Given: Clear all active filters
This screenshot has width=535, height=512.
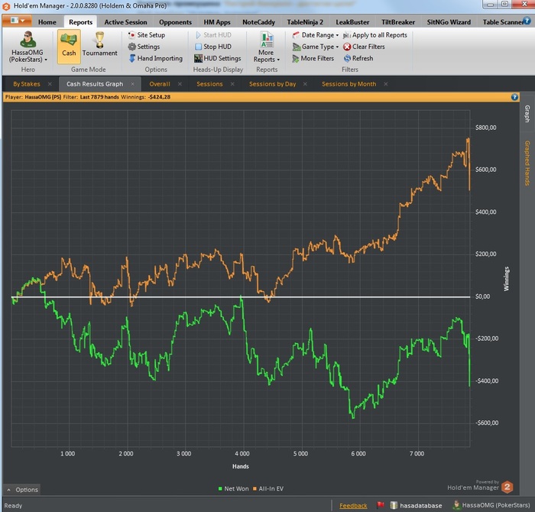Looking at the screenshot, I should [x=364, y=47].
